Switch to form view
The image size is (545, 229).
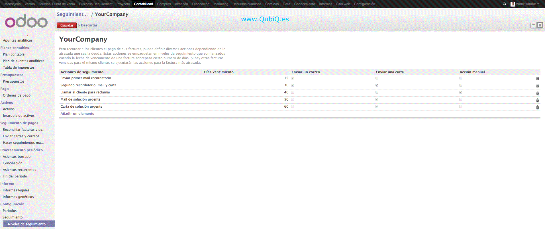tap(540, 25)
